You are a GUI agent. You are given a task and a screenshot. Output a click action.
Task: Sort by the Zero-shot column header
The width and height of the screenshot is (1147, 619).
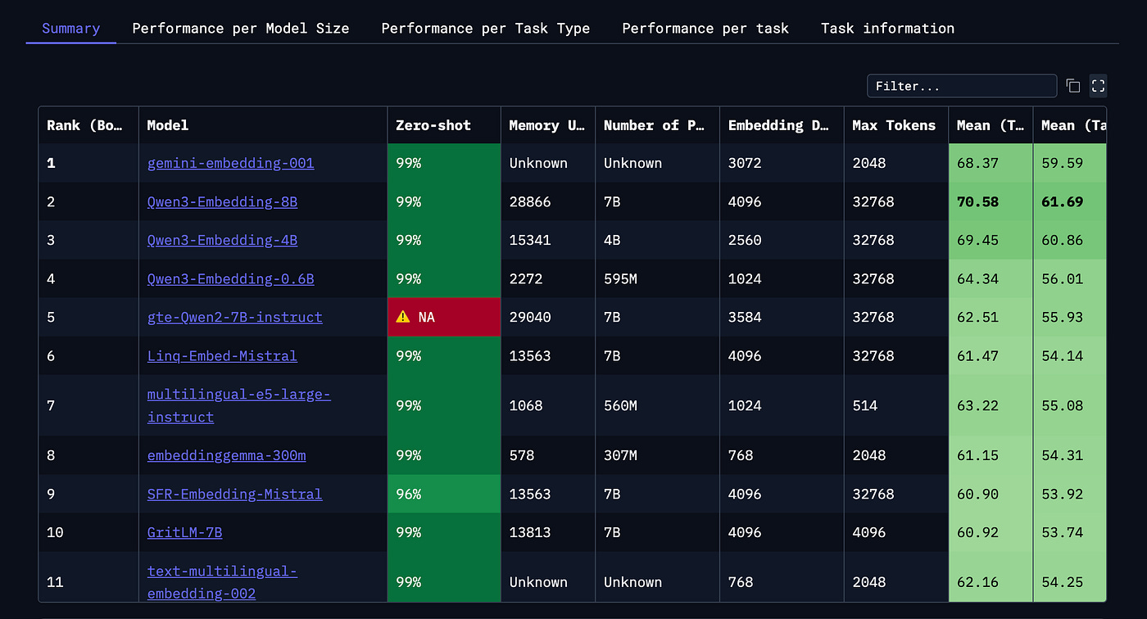point(444,125)
